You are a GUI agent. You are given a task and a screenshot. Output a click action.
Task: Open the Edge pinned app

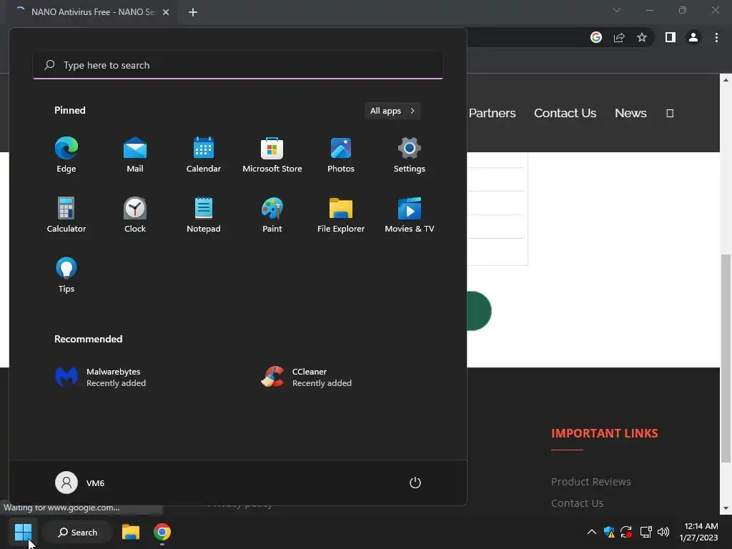point(66,155)
